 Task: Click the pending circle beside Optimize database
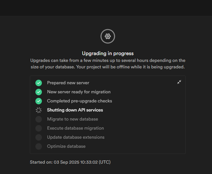(39, 146)
